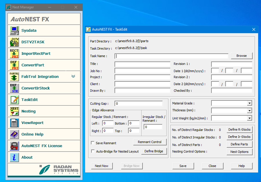Click the About info icon
261x182 pixels.
(x=14, y=157)
